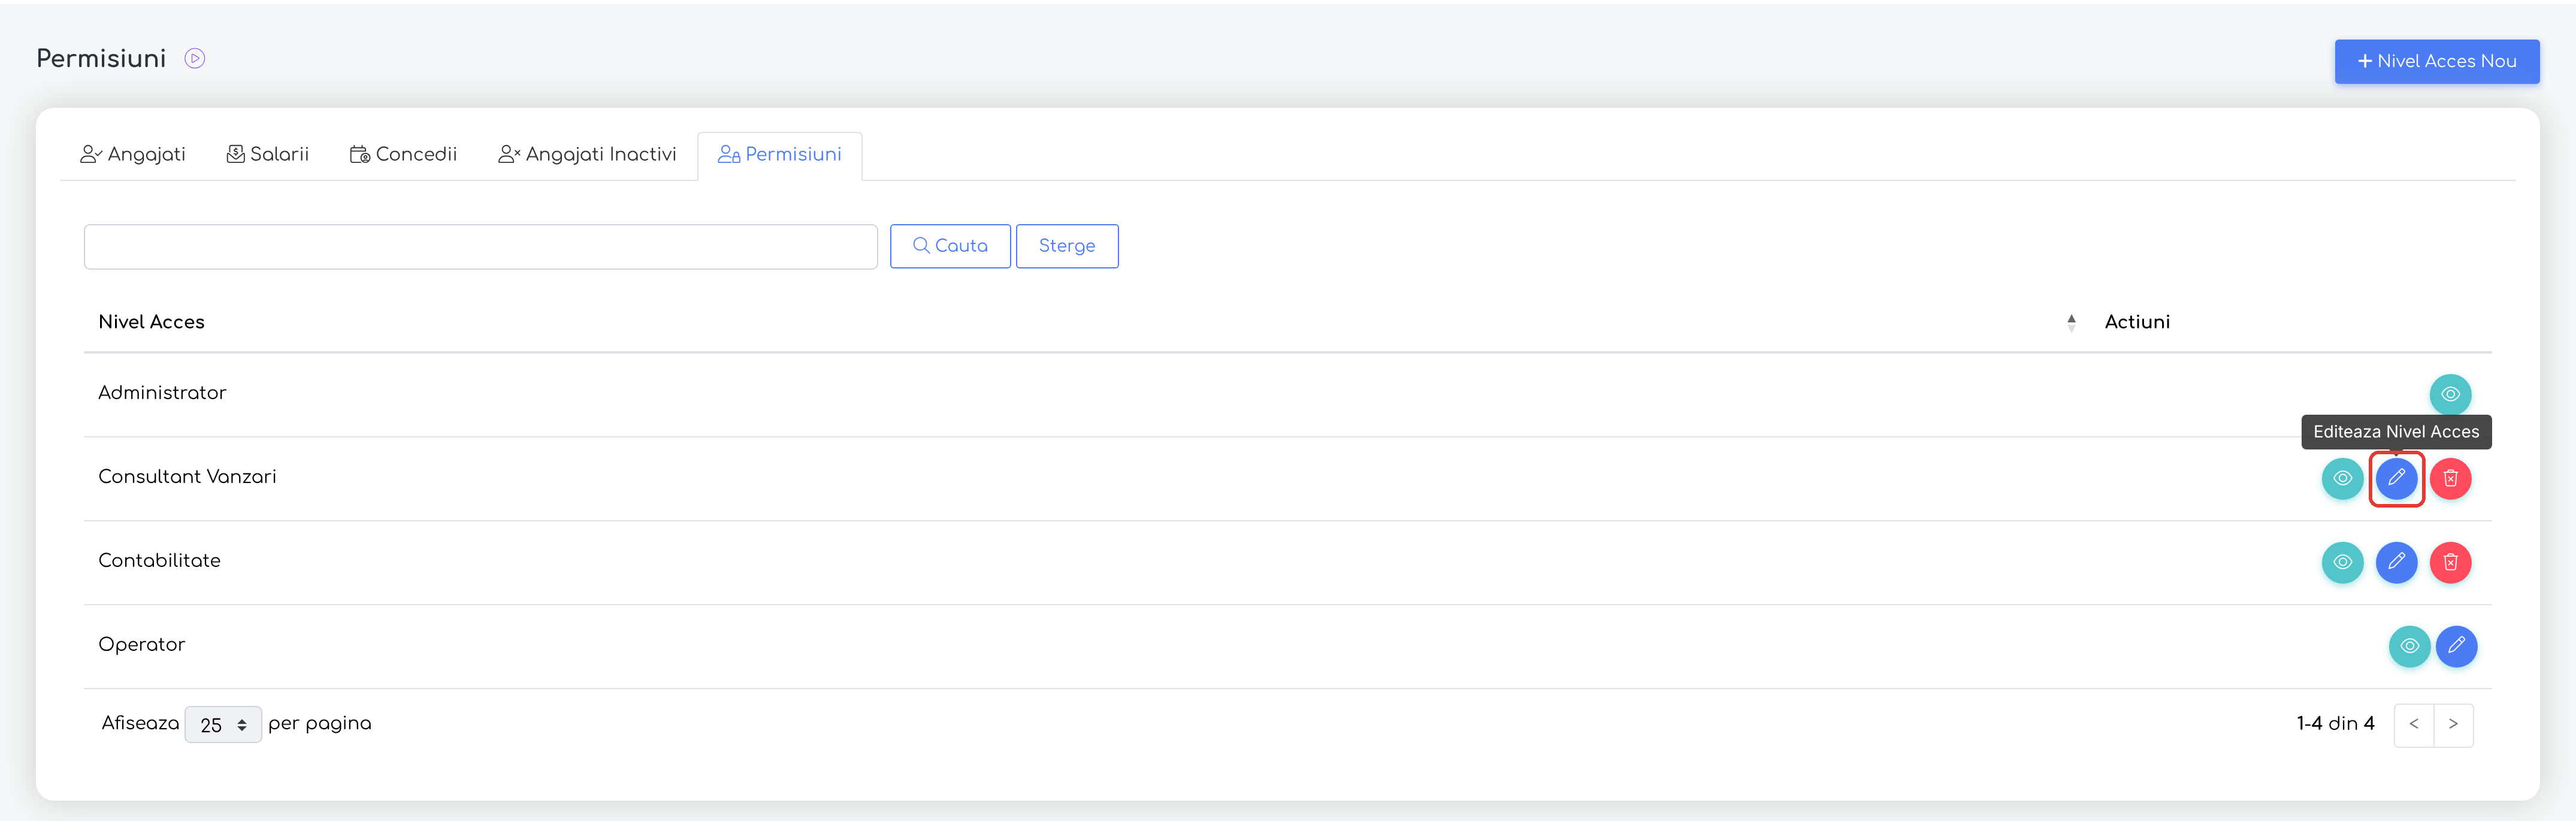Focus the access level search field
2576x821 pixels.
coord(481,247)
